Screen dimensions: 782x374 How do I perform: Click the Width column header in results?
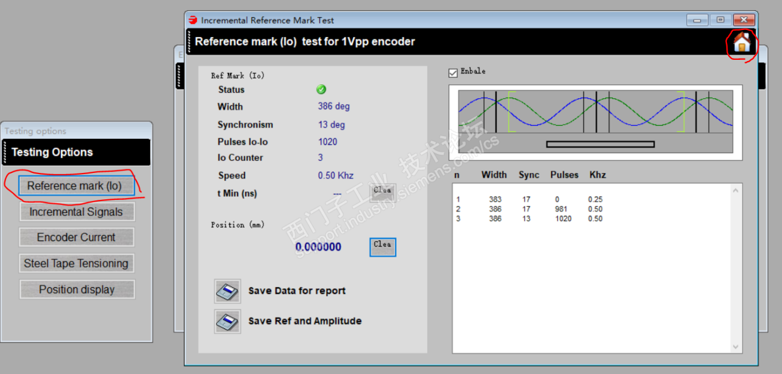[494, 175]
